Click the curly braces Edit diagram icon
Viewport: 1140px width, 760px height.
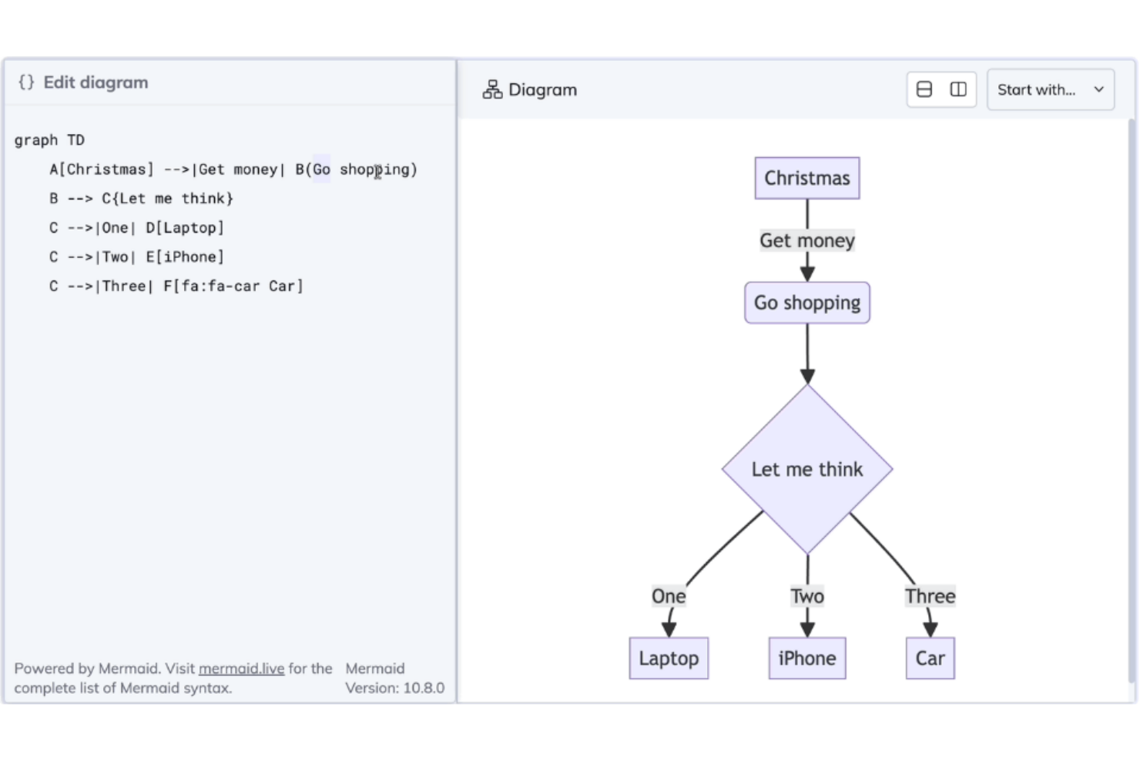pos(26,82)
